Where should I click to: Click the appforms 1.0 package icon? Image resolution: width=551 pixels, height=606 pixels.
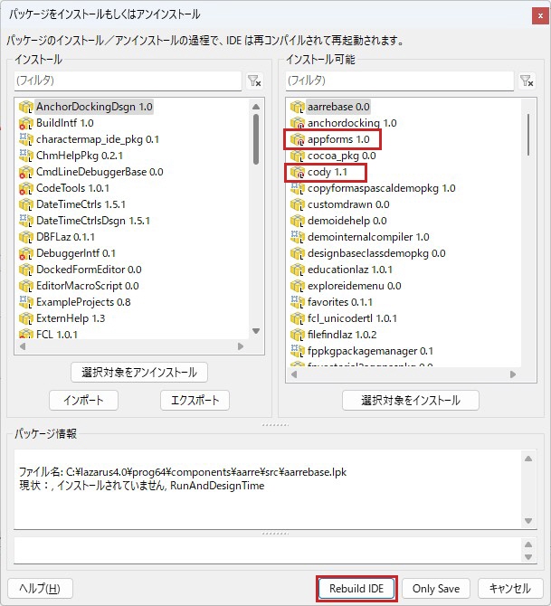click(297, 139)
